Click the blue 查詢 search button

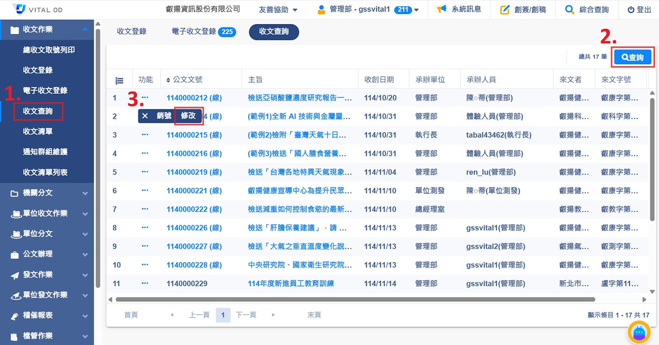[632, 57]
